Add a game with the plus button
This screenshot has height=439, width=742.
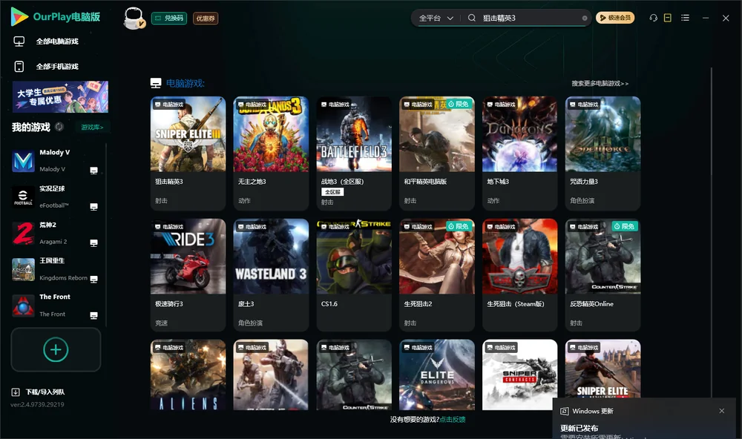56,349
